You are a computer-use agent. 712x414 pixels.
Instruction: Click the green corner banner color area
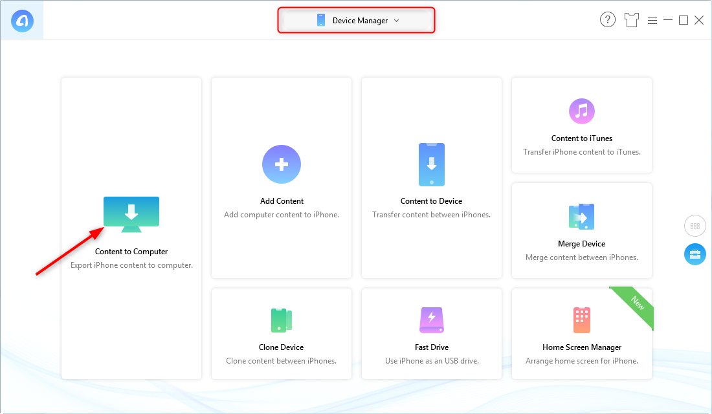[638, 301]
